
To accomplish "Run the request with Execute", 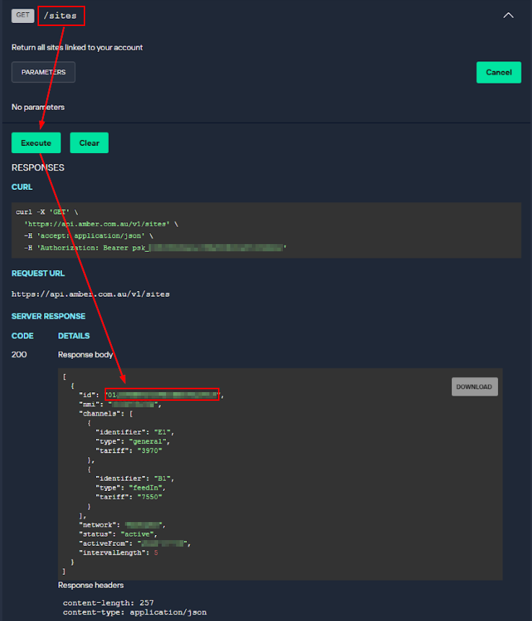I will (36, 143).
